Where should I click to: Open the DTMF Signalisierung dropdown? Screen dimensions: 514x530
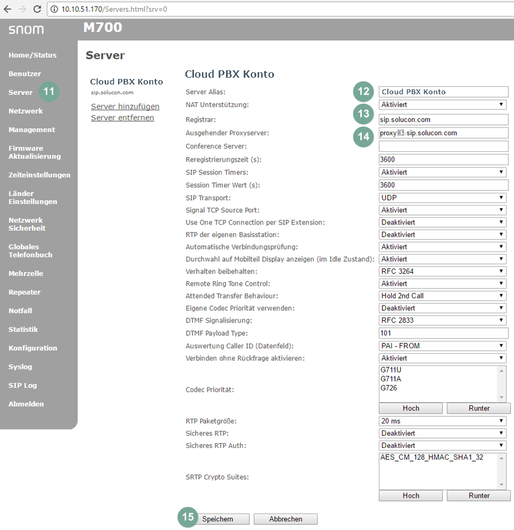coord(443,320)
